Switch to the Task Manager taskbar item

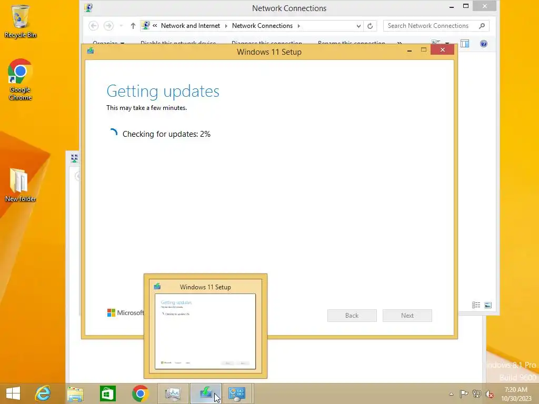[x=173, y=393]
